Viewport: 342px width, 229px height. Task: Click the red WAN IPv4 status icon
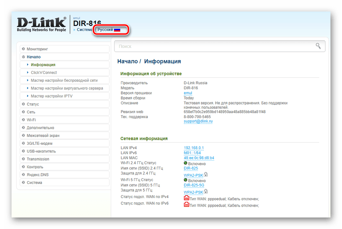(186, 198)
